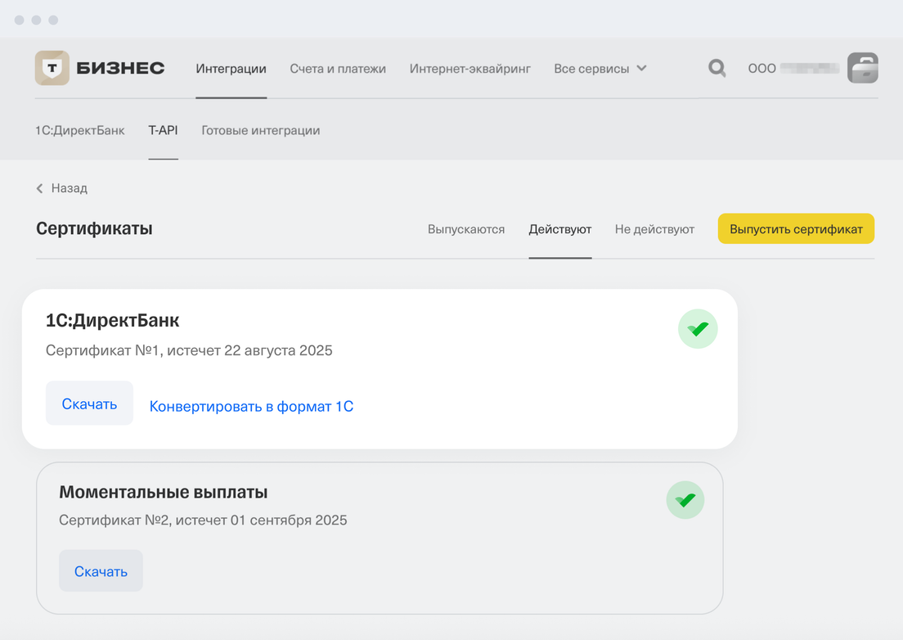Open the Готовые интеграции tab
903x640 pixels.
(x=260, y=130)
